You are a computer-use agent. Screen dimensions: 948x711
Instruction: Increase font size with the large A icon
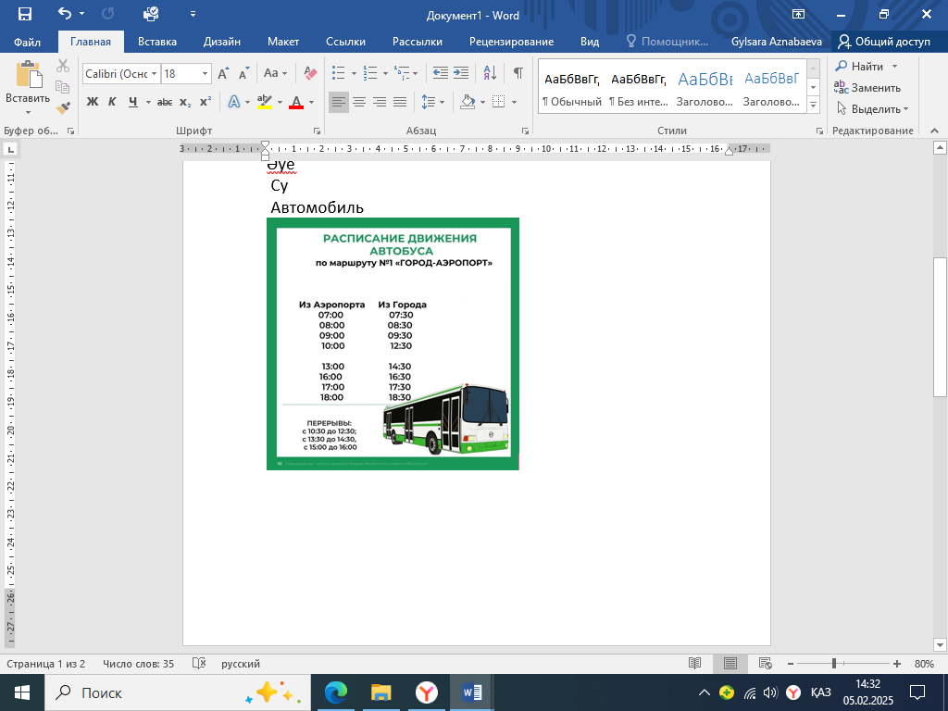pyautogui.click(x=223, y=74)
